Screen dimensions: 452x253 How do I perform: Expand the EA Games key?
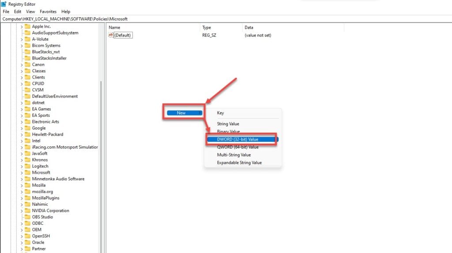22,109
